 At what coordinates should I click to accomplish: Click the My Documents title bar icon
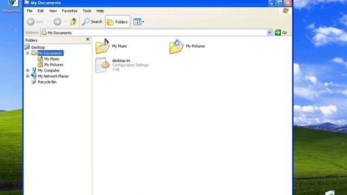(27, 2)
